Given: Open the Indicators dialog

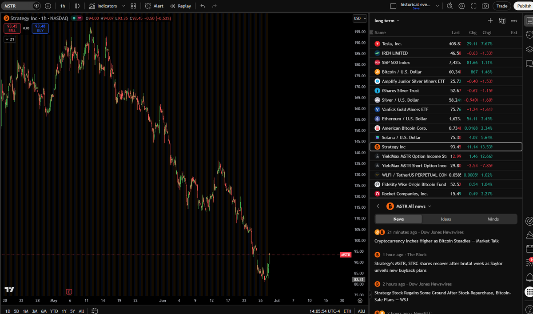Looking at the screenshot, I should point(103,6).
